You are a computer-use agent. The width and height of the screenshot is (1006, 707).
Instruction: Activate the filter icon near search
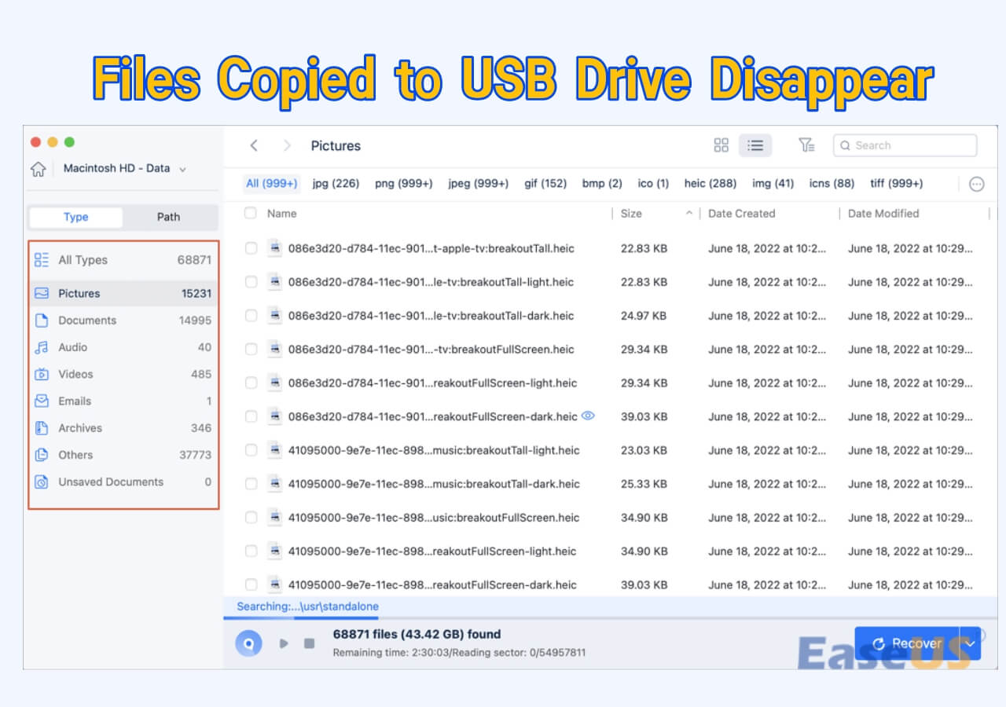coord(806,145)
